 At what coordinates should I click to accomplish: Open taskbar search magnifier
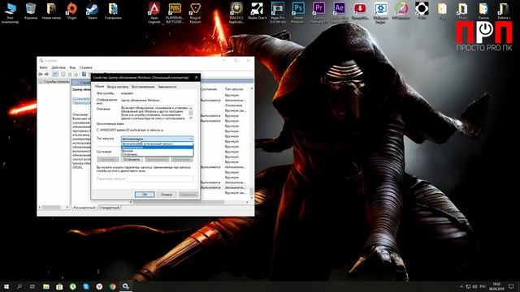19,286
